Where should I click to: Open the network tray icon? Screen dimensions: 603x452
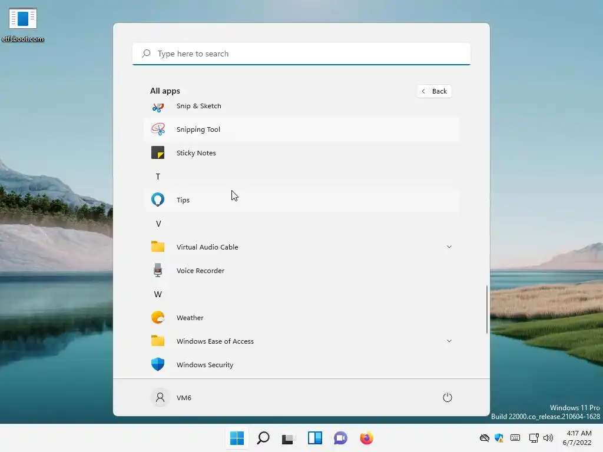tap(534, 438)
